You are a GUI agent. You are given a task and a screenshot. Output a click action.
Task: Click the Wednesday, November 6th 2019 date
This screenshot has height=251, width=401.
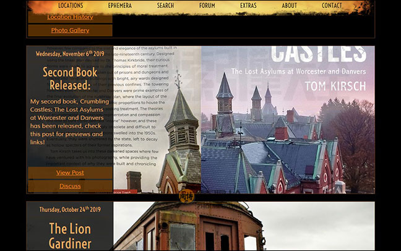(70, 54)
